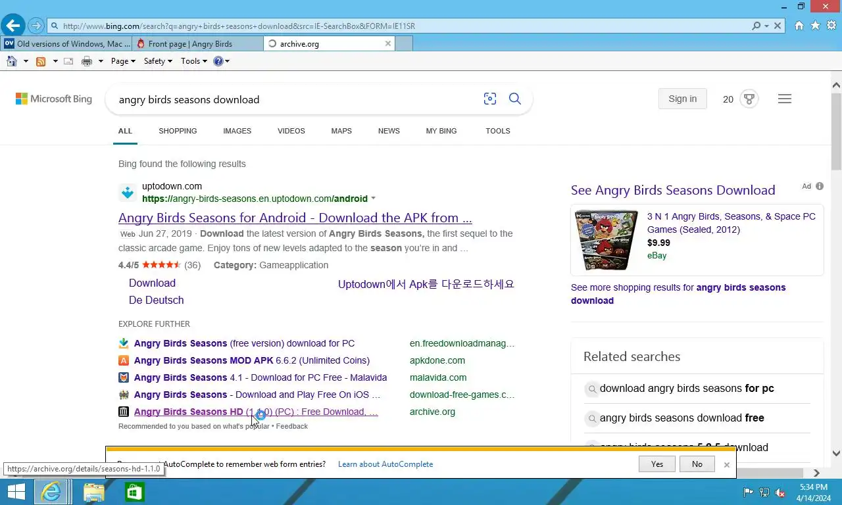Image resolution: width=842 pixels, height=505 pixels.
Task: Expand the Home icon dropdown arrow
Action: click(x=26, y=61)
